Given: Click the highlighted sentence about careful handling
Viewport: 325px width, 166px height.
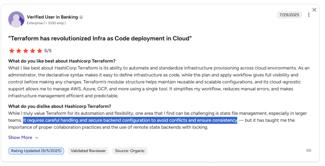Looking at the screenshot, I should click(x=130, y=120).
